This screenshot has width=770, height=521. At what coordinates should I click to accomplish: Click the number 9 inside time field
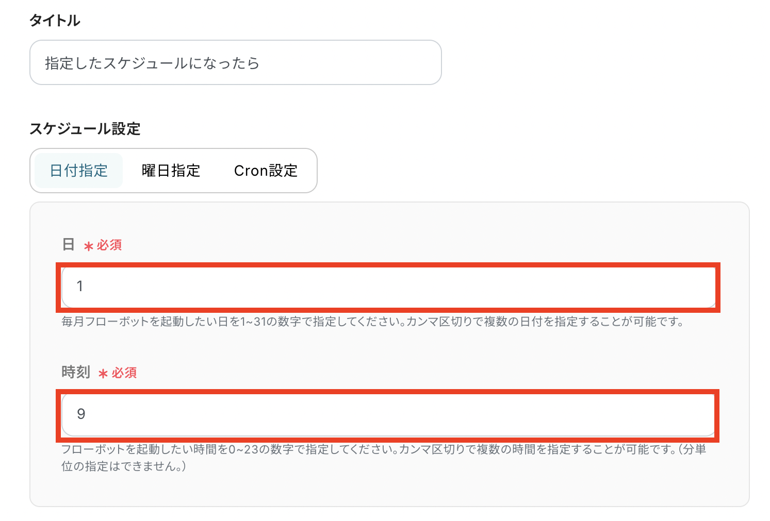pyautogui.click(x=81, y=414)
